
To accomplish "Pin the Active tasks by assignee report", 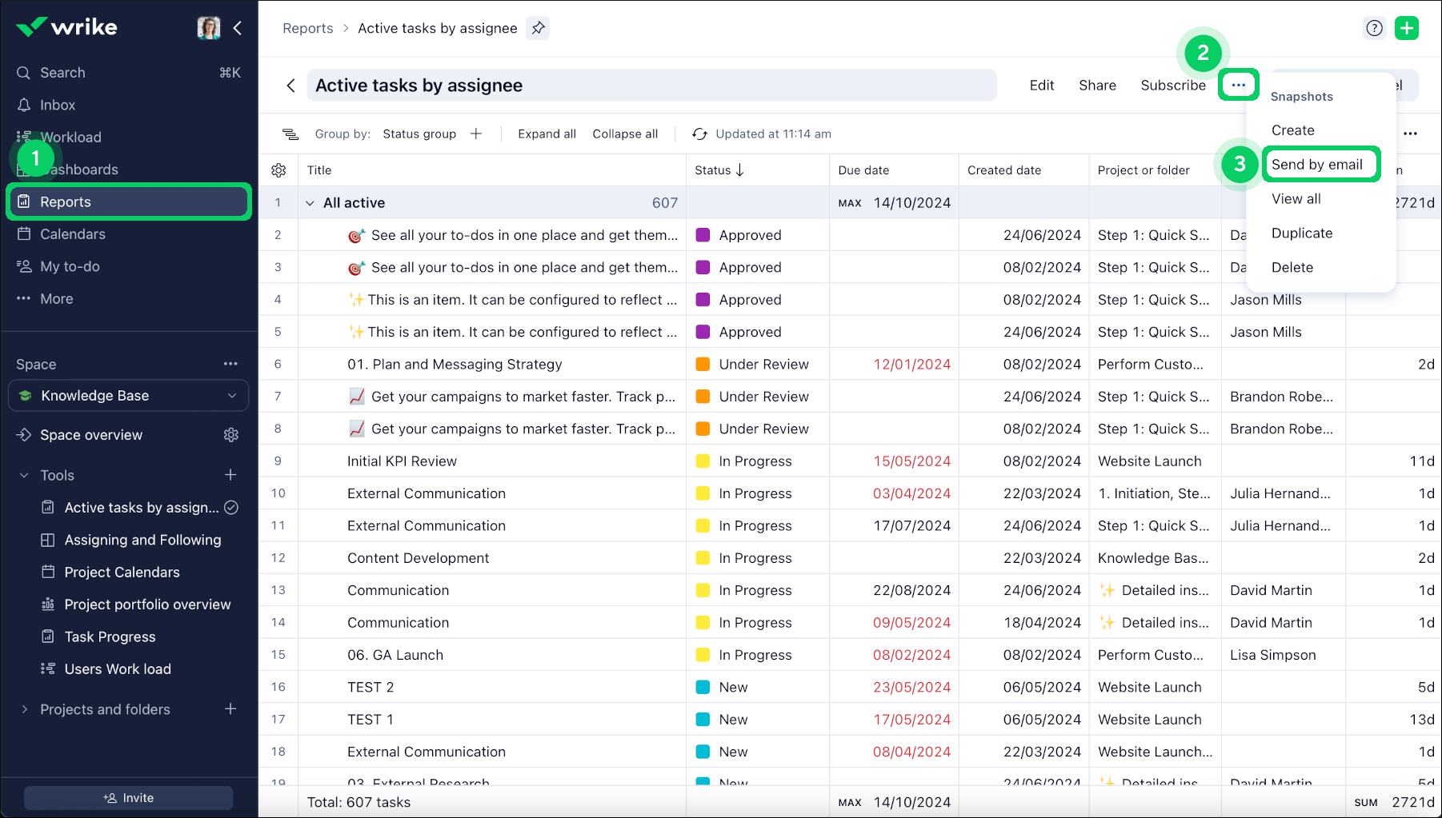I will click(537, 28).
